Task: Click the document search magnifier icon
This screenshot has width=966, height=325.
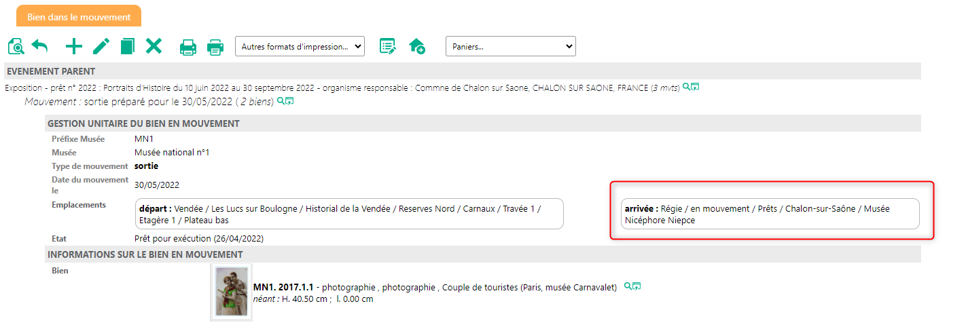Action: 16,46
